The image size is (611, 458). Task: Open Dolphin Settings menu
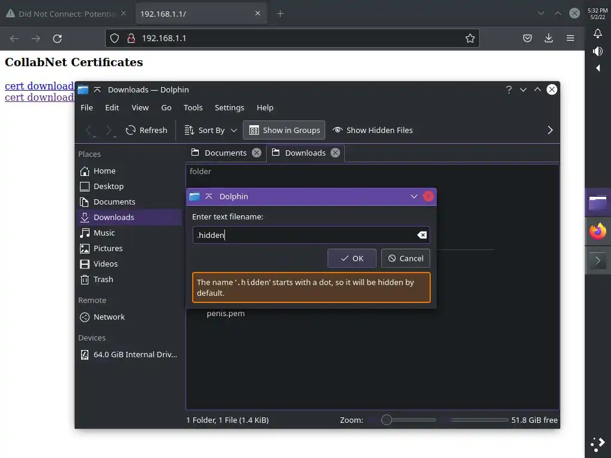229,107
